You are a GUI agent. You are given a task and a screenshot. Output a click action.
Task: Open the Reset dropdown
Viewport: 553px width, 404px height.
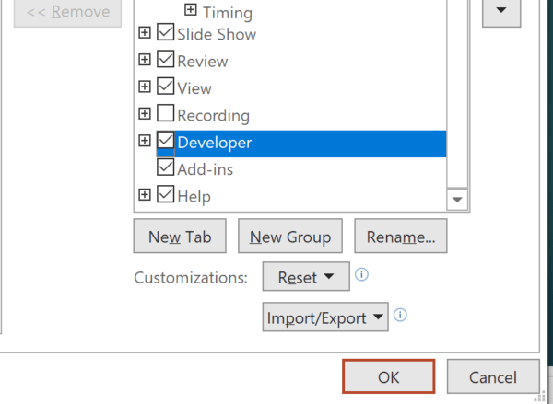(306, 276)
